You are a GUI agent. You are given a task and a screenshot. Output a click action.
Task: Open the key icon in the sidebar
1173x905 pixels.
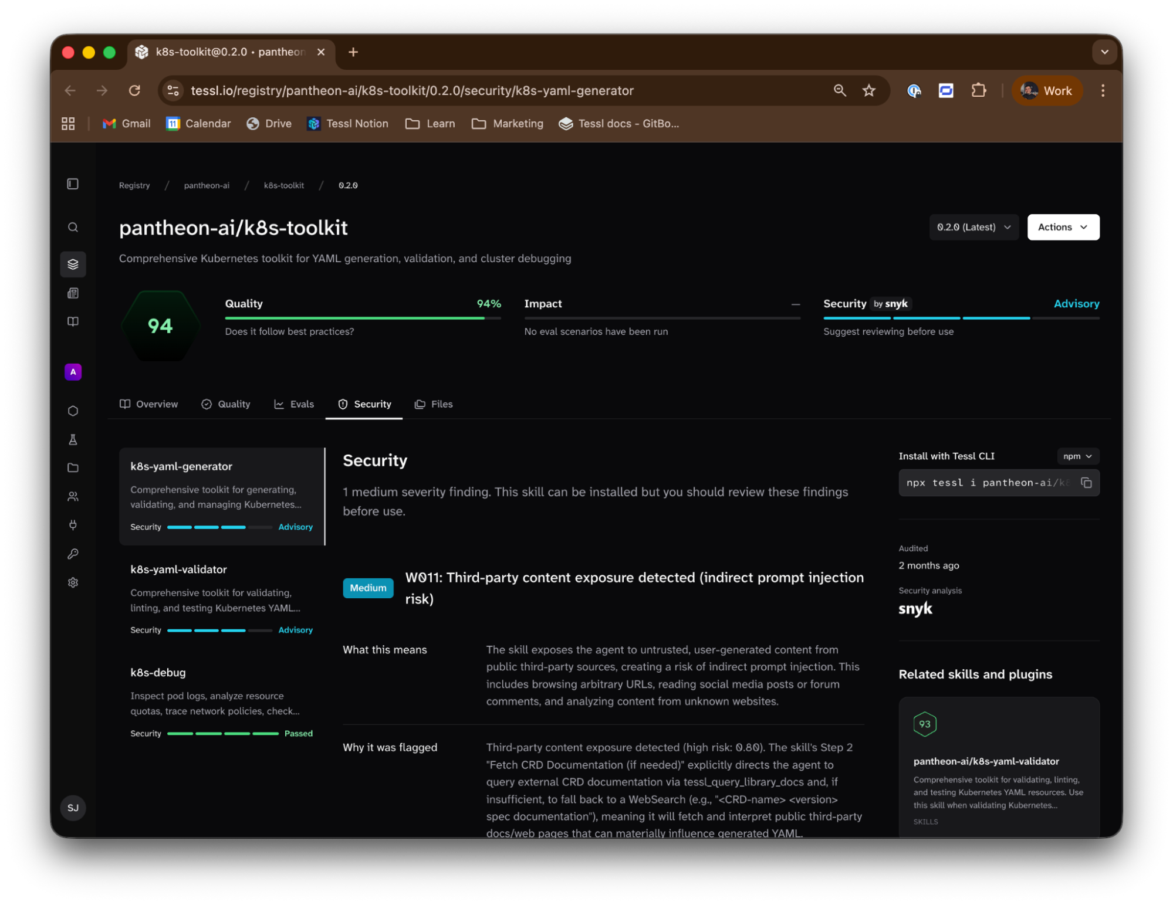pos(73,554)
